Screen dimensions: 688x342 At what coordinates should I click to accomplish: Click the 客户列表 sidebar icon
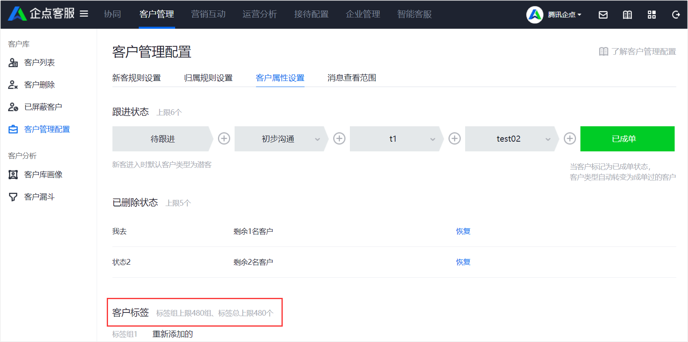pos(13,62)
